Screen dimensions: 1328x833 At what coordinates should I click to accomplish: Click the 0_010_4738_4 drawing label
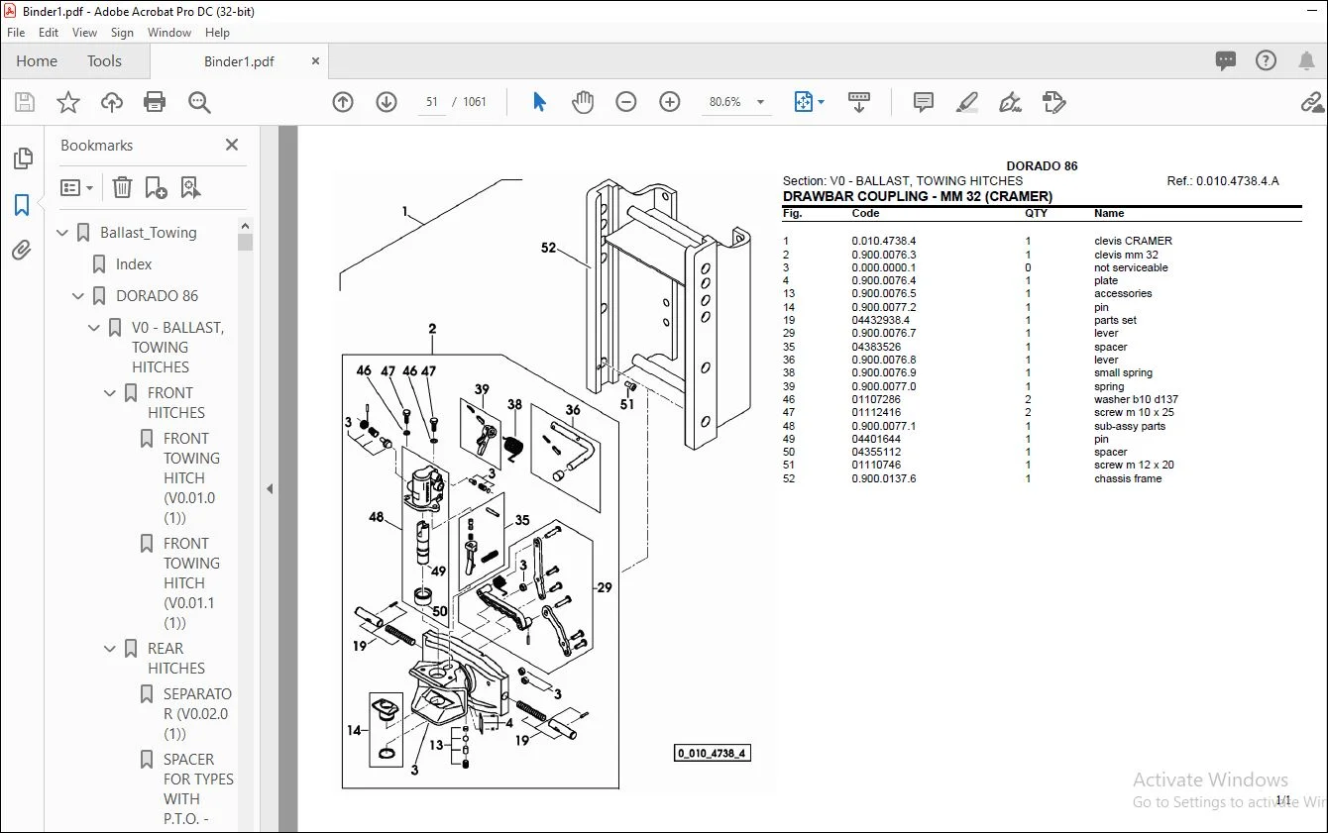coord(711,753)
